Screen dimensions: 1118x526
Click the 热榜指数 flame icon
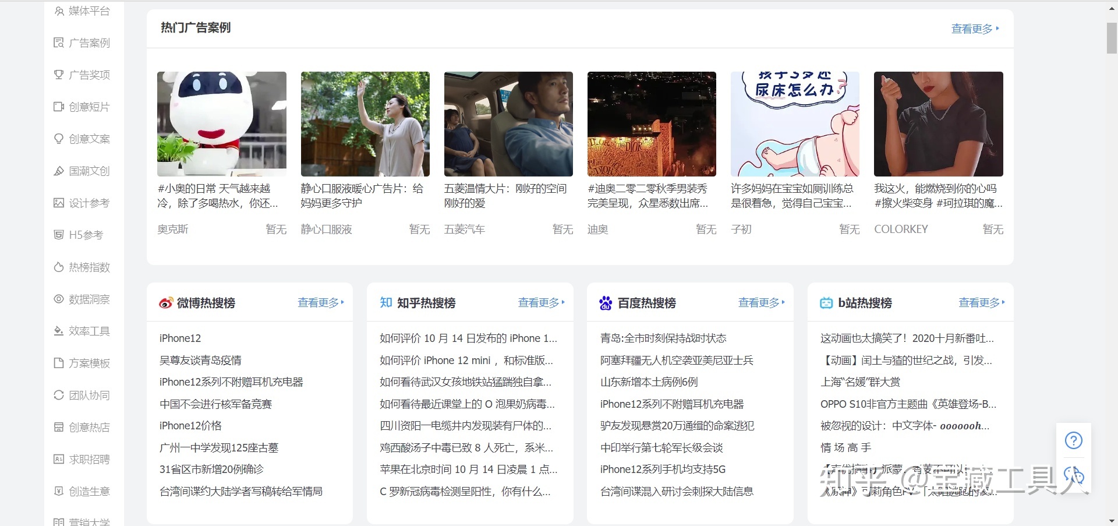click(x=58, y=267)
